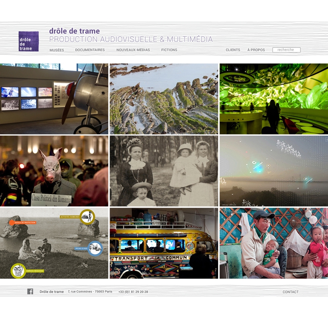
Task: Open the foggy constellation landscape thumbnail
Action: tap(274, 171)
